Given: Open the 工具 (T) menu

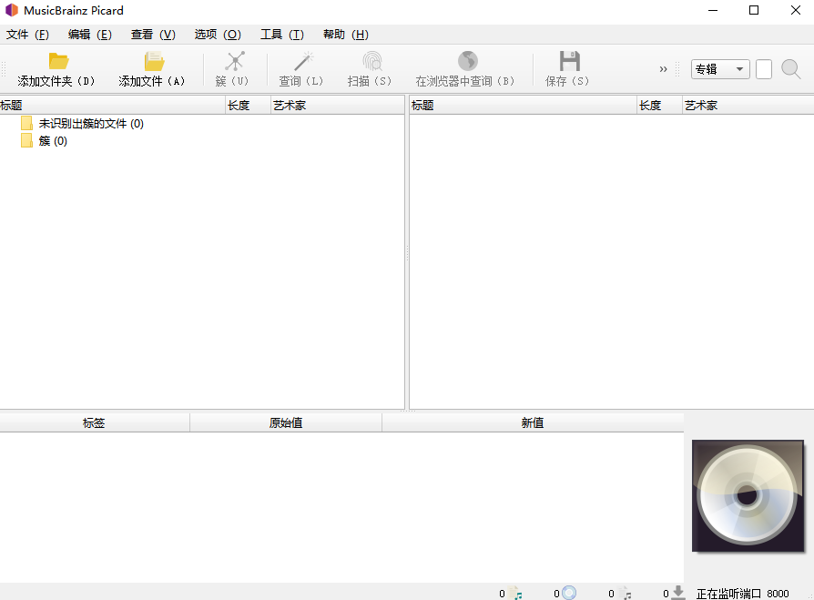Looking at the screenshot, I should point(282,35).
